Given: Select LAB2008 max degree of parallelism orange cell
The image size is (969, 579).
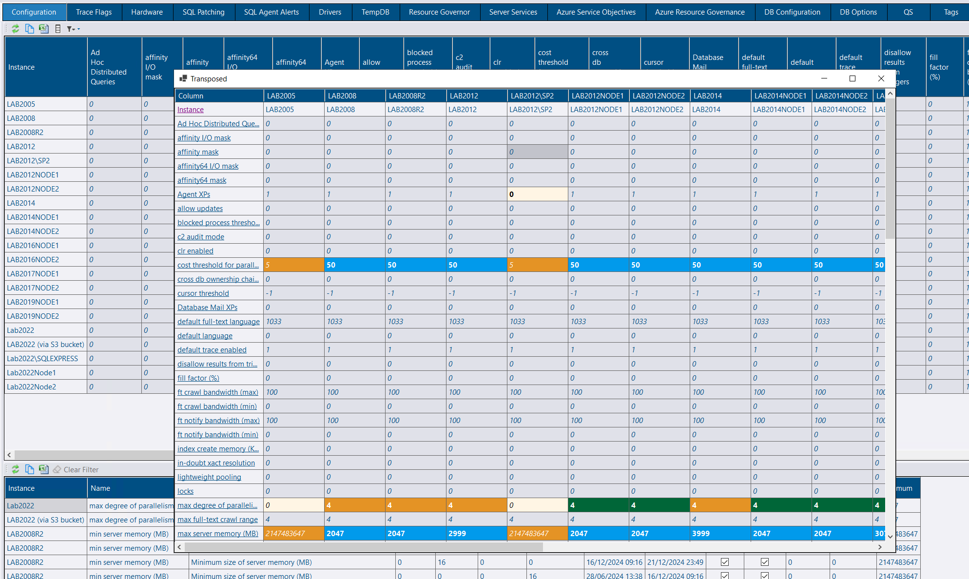Looking at the screenshot, I should coord(355,505).
